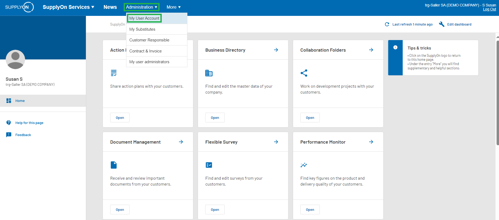Click the Performance Monitor chart icon
Viewport: 499px width, 220px height.
click(x=304, y=165)
